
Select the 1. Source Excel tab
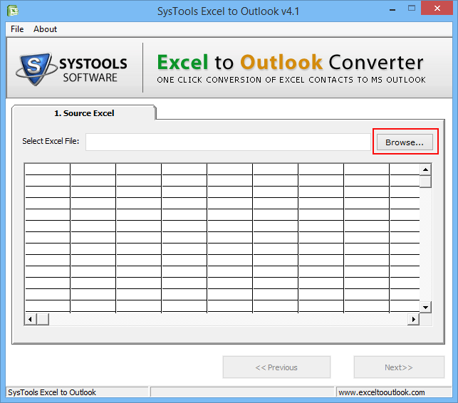pos(84,113)
